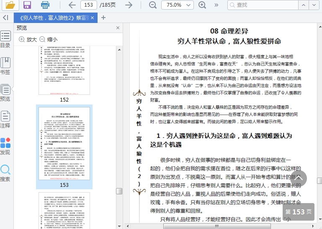
Task: Open the 注释 annotations panel
Action: 5,119
